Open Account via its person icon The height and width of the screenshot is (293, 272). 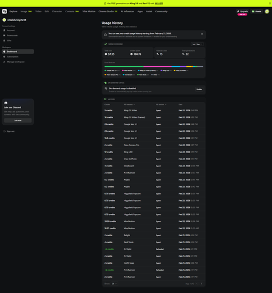click(4, 30)
